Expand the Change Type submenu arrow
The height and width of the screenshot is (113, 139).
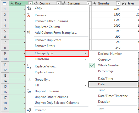click(x=85, y=53)
